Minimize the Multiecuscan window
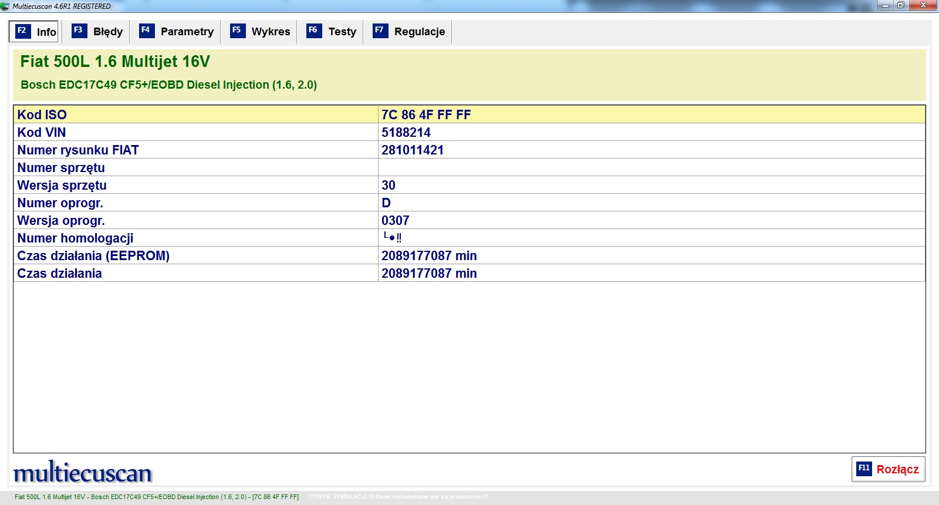939x505 pixels. pyautogui.click(x=885, y=5)
